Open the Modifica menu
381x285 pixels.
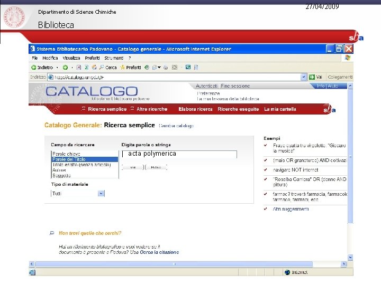[x=50, y=58]
